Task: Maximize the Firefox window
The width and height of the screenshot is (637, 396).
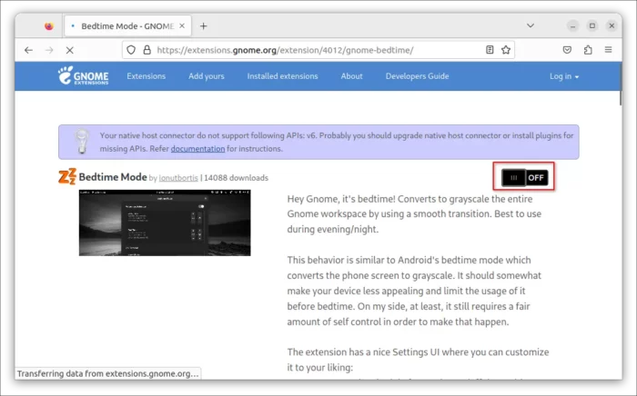Action: click(x=592, y=26)
